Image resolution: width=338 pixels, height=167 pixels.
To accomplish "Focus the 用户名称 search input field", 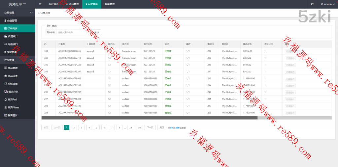I will (x=71, y=32).
